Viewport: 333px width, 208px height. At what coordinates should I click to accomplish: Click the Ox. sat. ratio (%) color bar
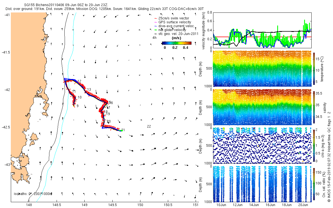[x=314, y=184]
